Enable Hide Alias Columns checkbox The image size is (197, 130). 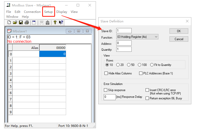(x=106, y=73)
